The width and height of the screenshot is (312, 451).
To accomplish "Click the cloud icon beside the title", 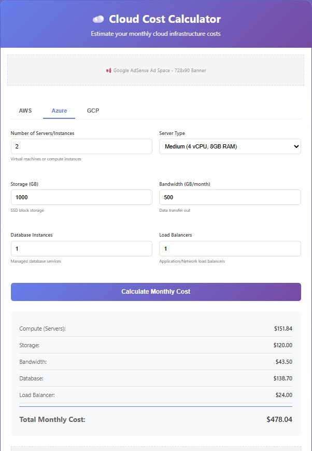I will click(x=98, y=19).
